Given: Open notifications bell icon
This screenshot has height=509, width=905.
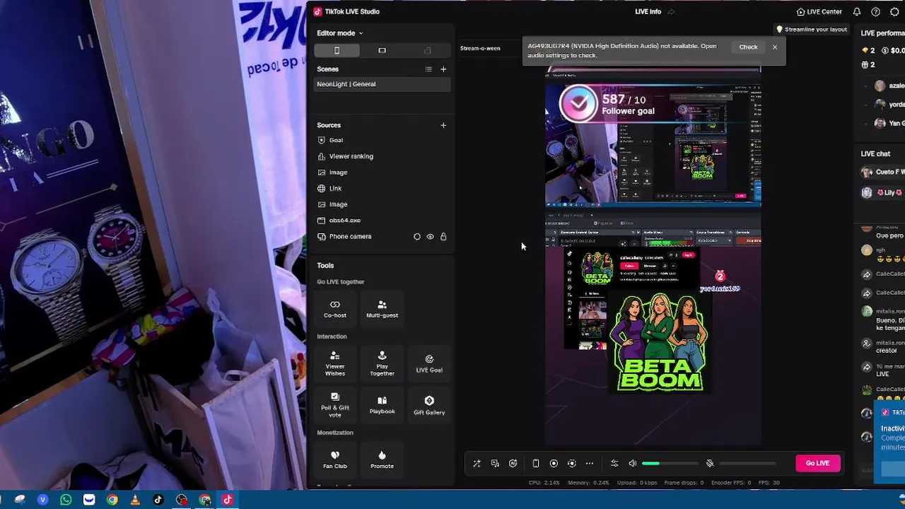Looking at the screenshot, I should pos(857,11).
